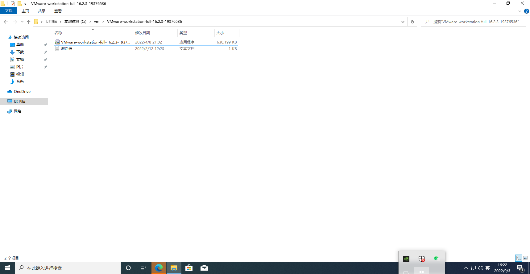Go back with the back arrow
The width and height of the screenshot is (530, 274).
(6, 22)
